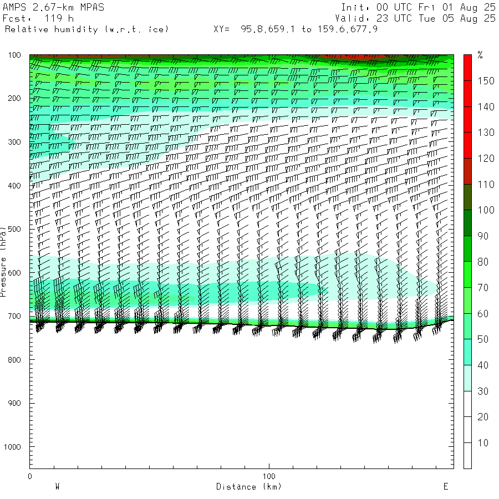Click the 'E' east endpoint label
Viewport: 499px width, 499px height.
click(x=446, y=487)
